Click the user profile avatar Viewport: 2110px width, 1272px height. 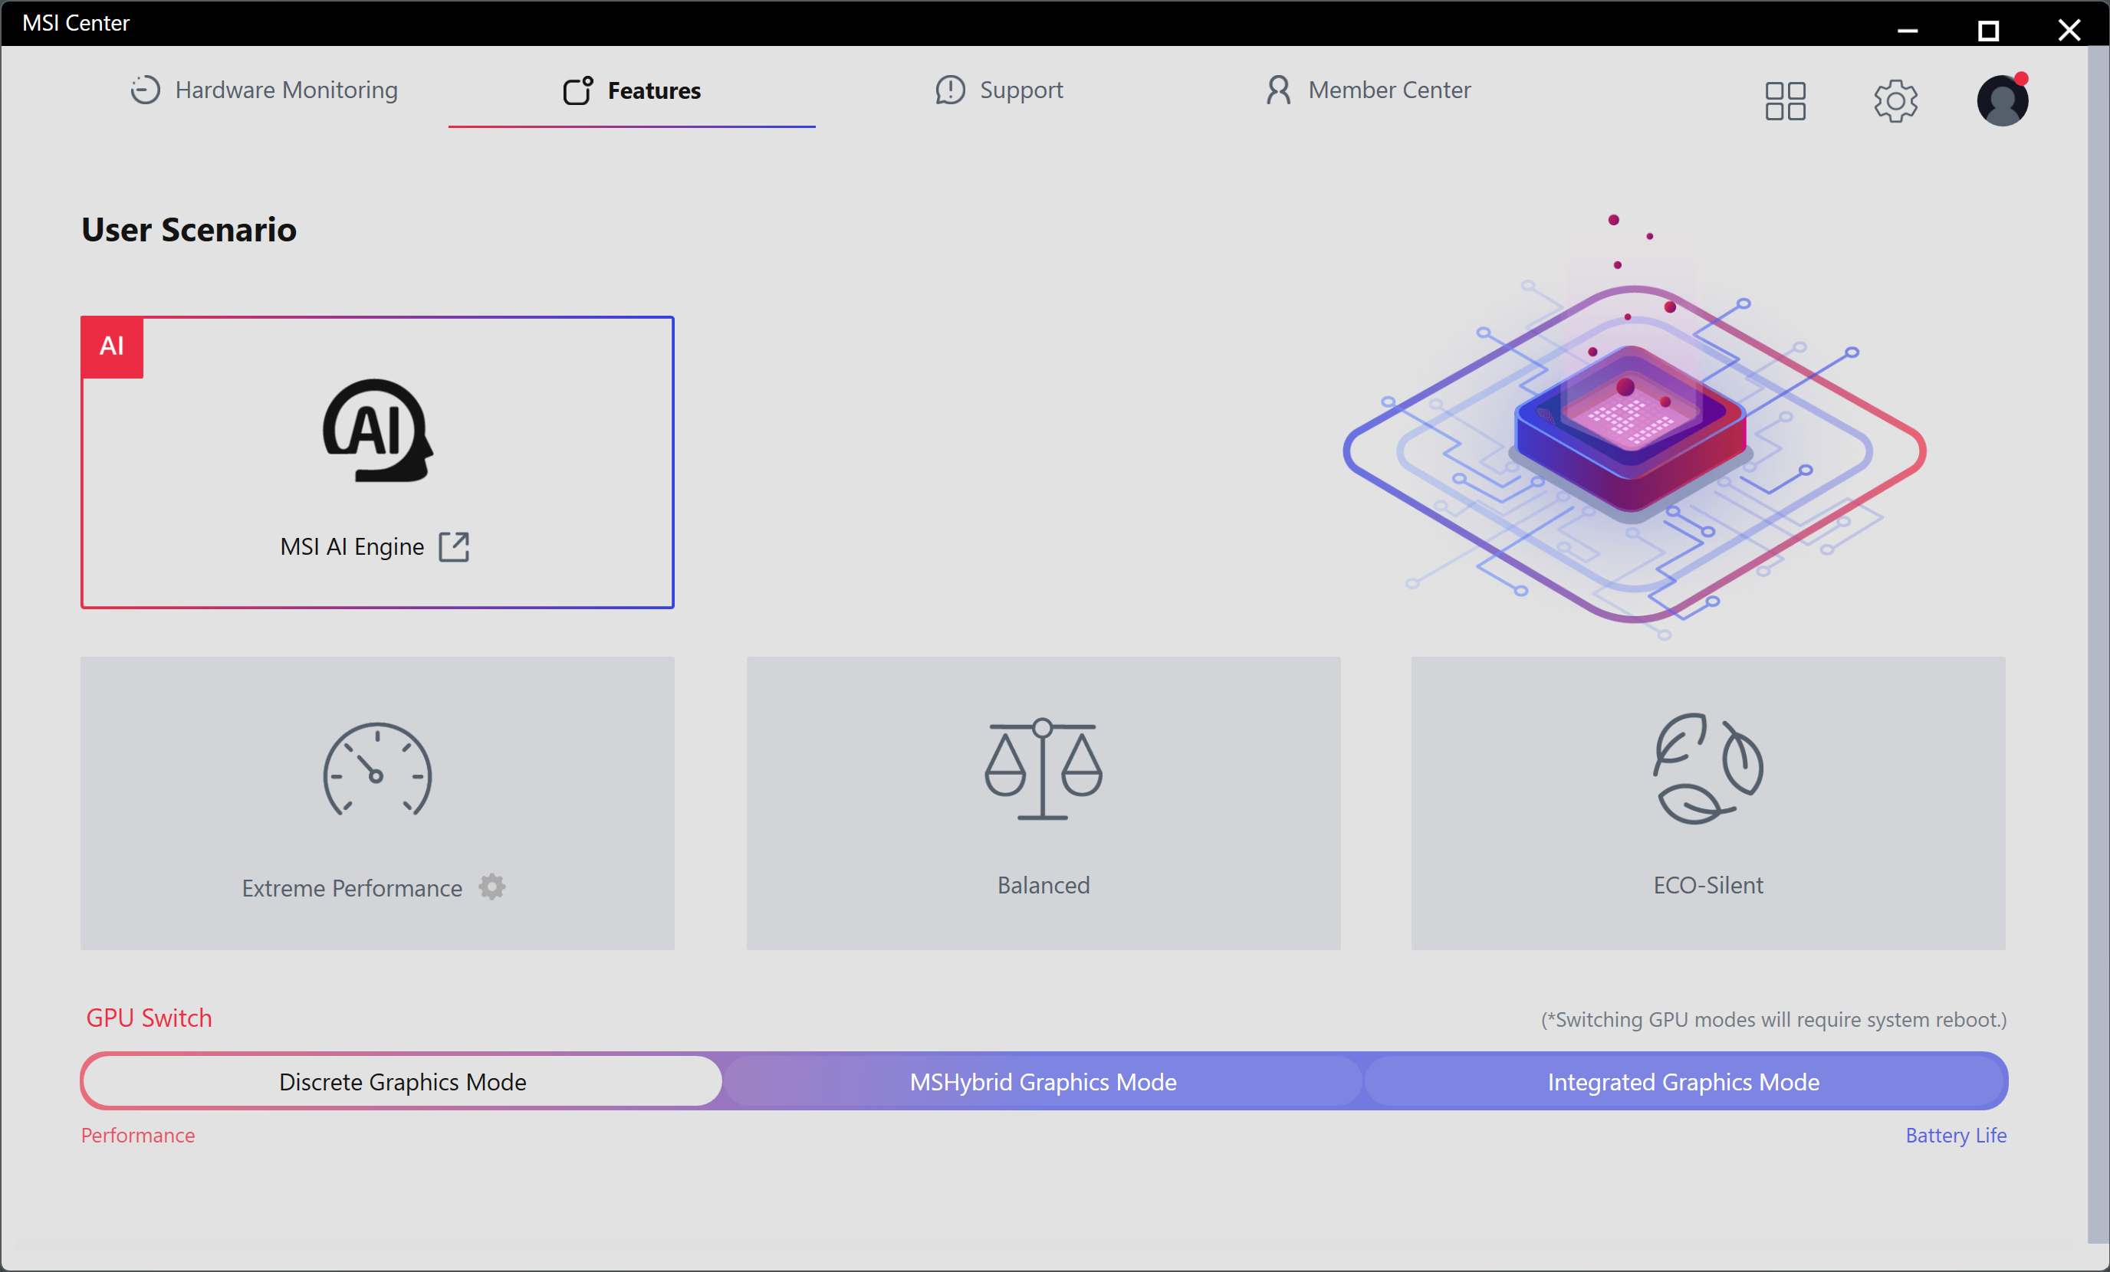coord(2001,101)
